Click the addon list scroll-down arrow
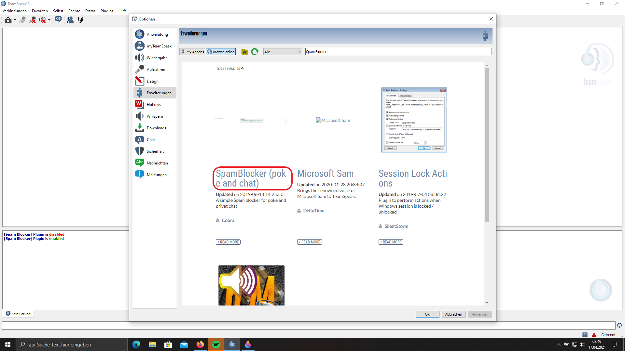The width and height of the screenshot is (625, 351). click(x=487, y=303)
